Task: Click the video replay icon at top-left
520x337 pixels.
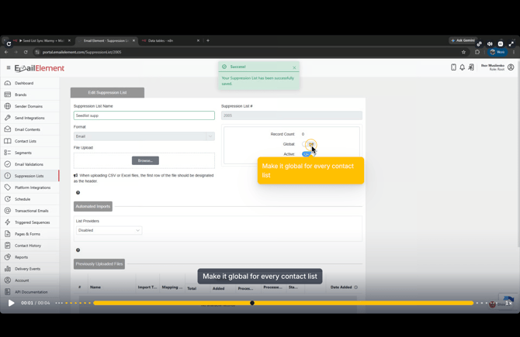Action: click(x=9, y=43)
